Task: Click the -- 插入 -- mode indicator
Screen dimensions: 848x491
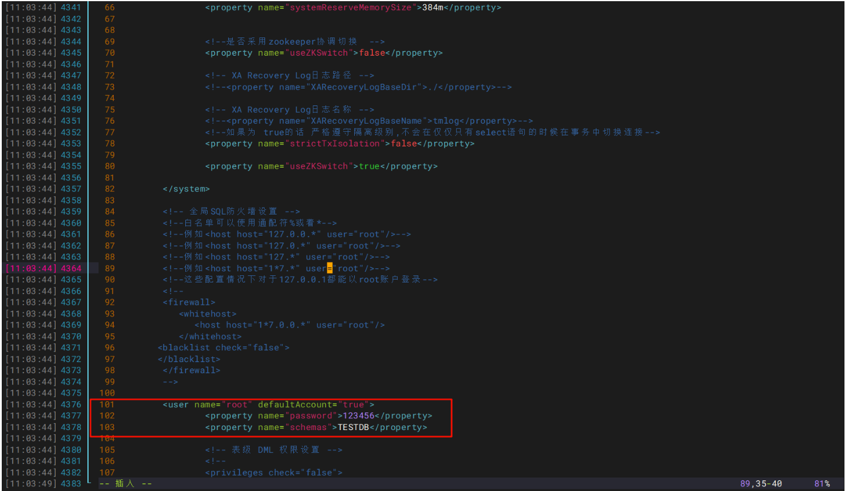Action: [x=125, y=484]
